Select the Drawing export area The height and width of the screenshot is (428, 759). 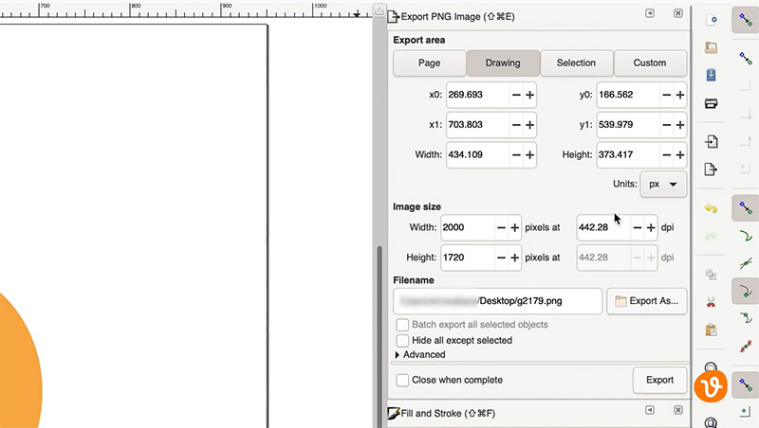(x=503, y=62)
